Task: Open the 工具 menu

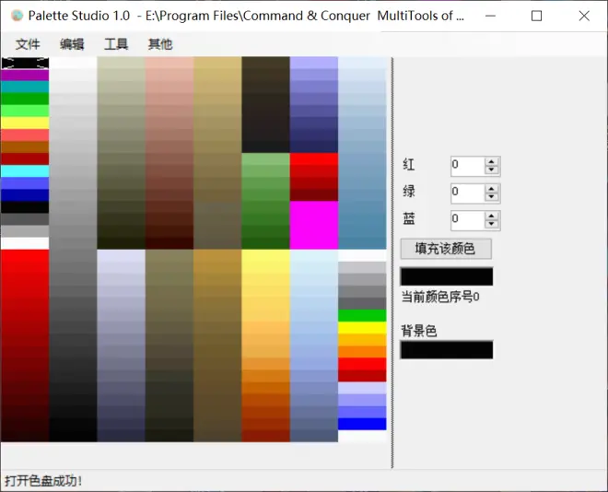Action: (116, 44)
